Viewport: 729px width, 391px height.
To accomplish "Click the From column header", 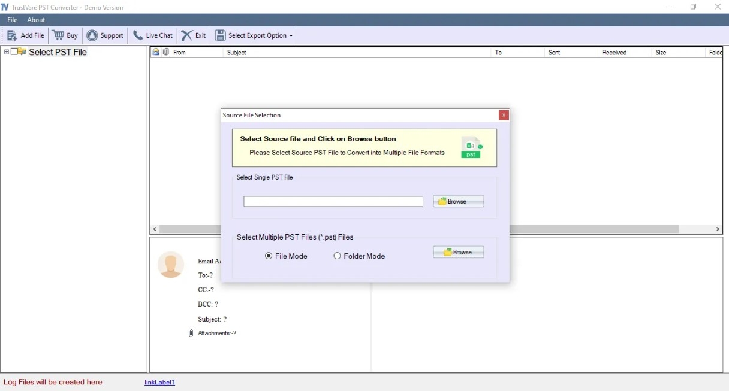I will pos(197,53).
